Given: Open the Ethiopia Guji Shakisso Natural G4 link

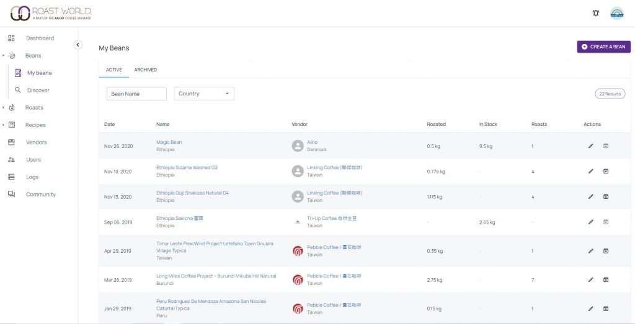Looking at the screenshot, I should [192, 193].
